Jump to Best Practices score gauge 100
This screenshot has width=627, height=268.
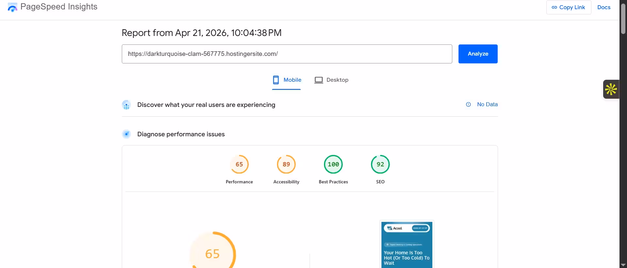(333, 164)
